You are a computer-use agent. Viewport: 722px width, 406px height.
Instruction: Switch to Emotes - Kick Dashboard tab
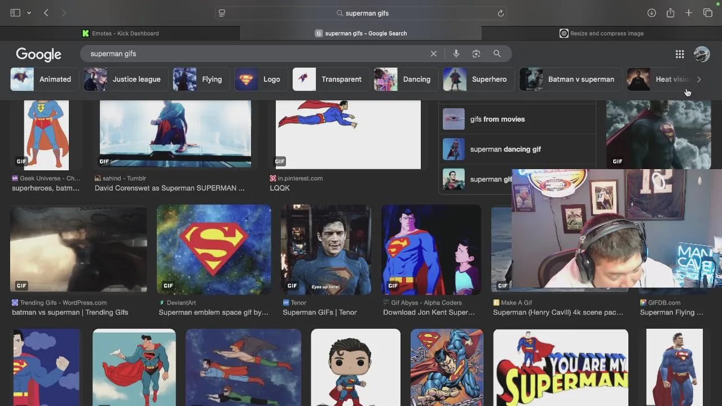tap(120, 33)
